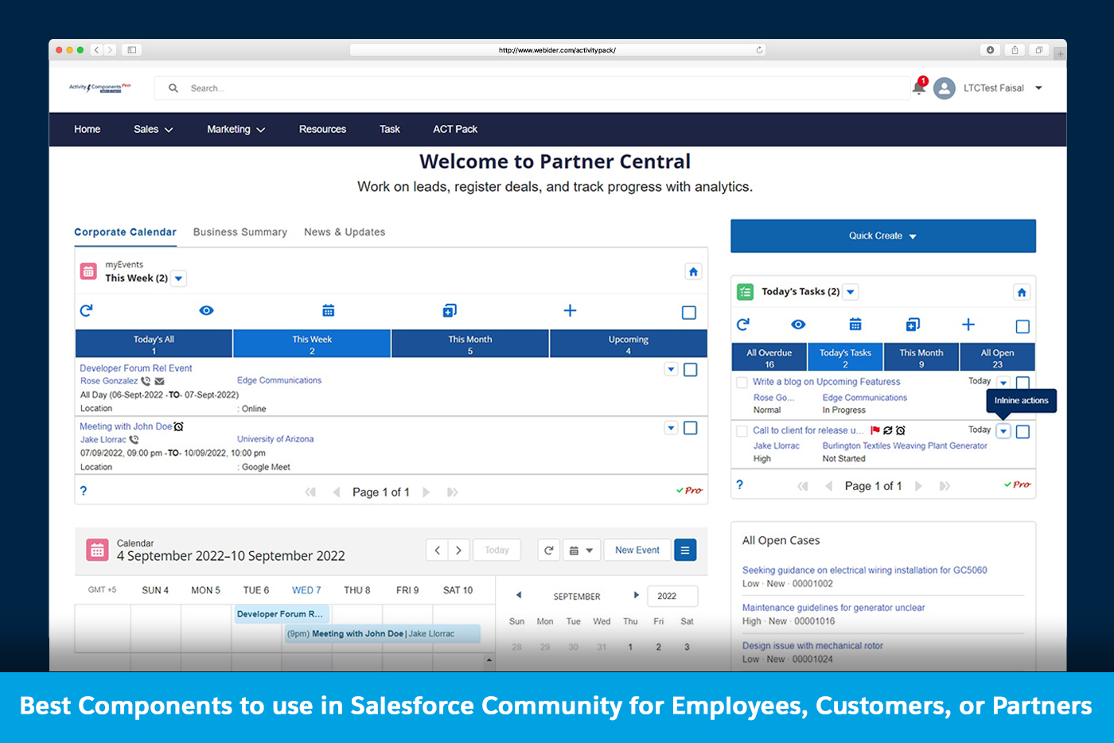Refresh the Today's Tasks list
This screenshot has height=743, width=1114.
click(x=743, y=324)
